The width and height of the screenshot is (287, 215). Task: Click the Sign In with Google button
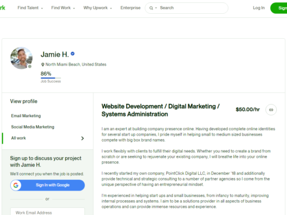47,185
